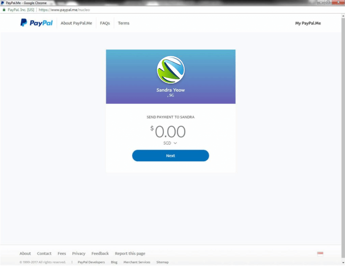
Task: Click the About link in footer
Action: tap(25, 254)
